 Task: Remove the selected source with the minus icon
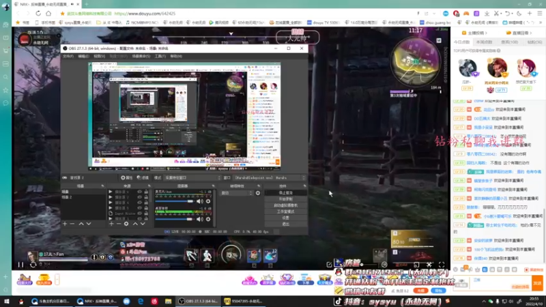(x=119, y=224)
